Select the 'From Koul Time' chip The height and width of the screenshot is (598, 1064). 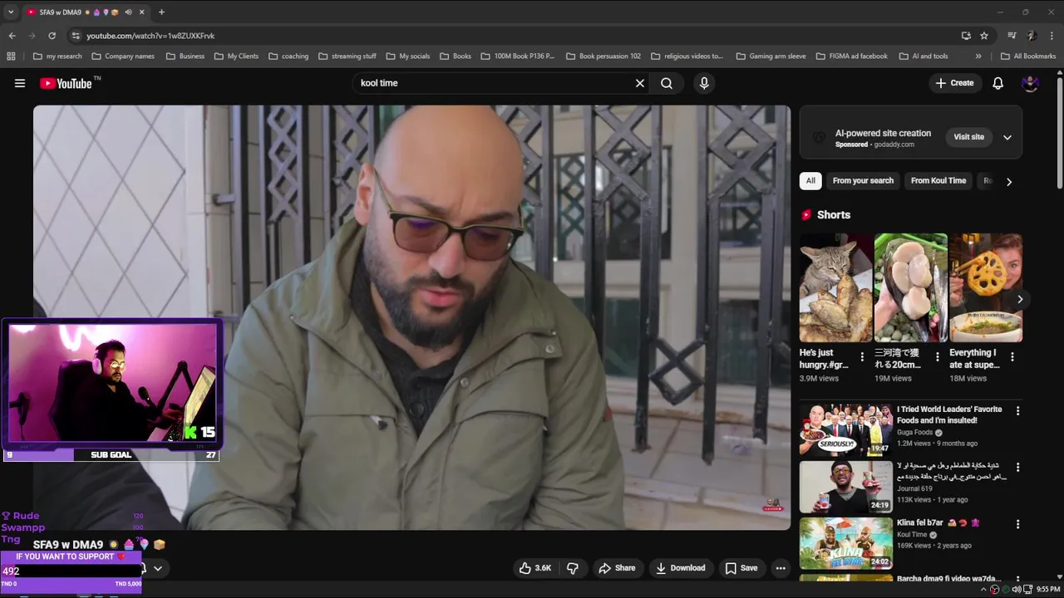938,181
